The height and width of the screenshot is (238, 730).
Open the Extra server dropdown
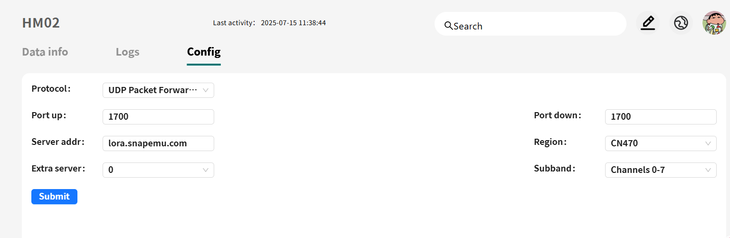158,170
